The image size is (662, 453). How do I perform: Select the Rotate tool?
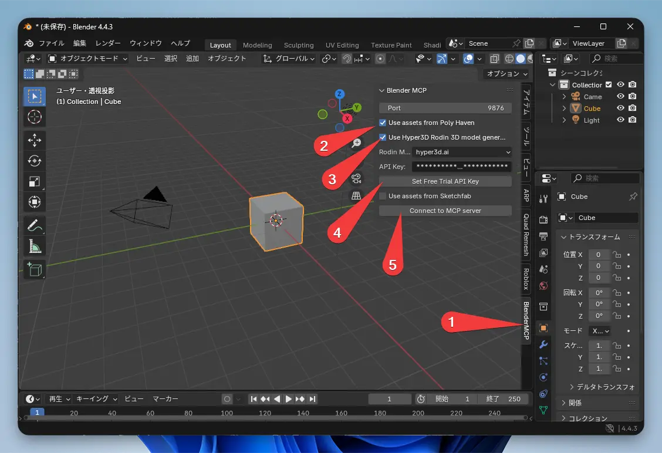click(34, 161)
